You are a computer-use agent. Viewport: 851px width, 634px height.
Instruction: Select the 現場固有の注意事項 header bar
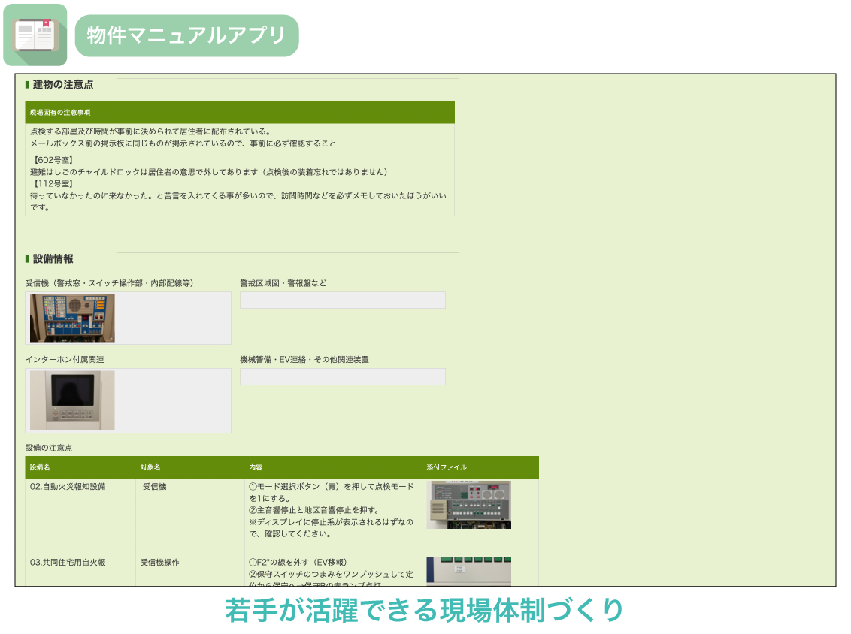(x=239, y=113)
